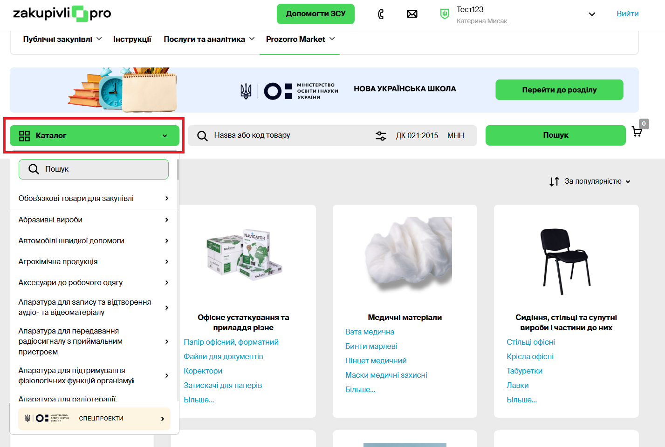The image size is (665, 447).
Task: Select the ДК 021:2015 classifier option
Action: pyautogui.click(x=417, y=136)
